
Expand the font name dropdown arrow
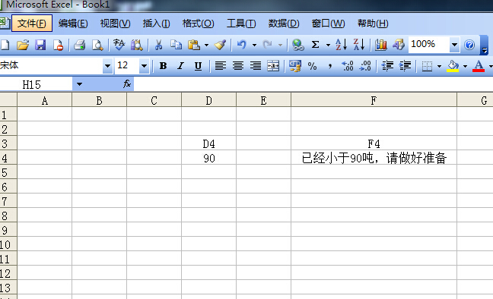click(107, 66)
